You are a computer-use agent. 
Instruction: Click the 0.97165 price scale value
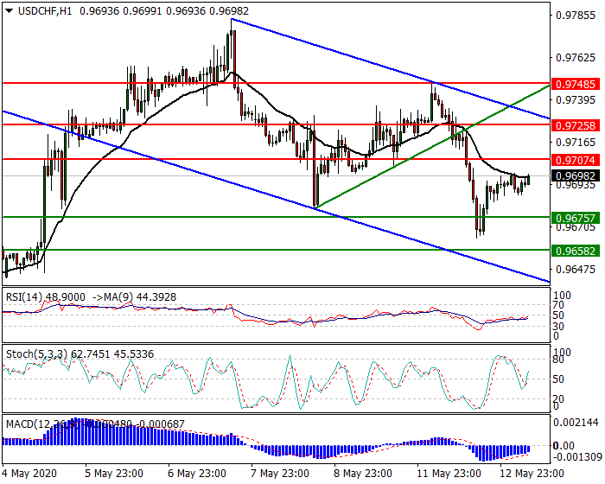[576, 143]
